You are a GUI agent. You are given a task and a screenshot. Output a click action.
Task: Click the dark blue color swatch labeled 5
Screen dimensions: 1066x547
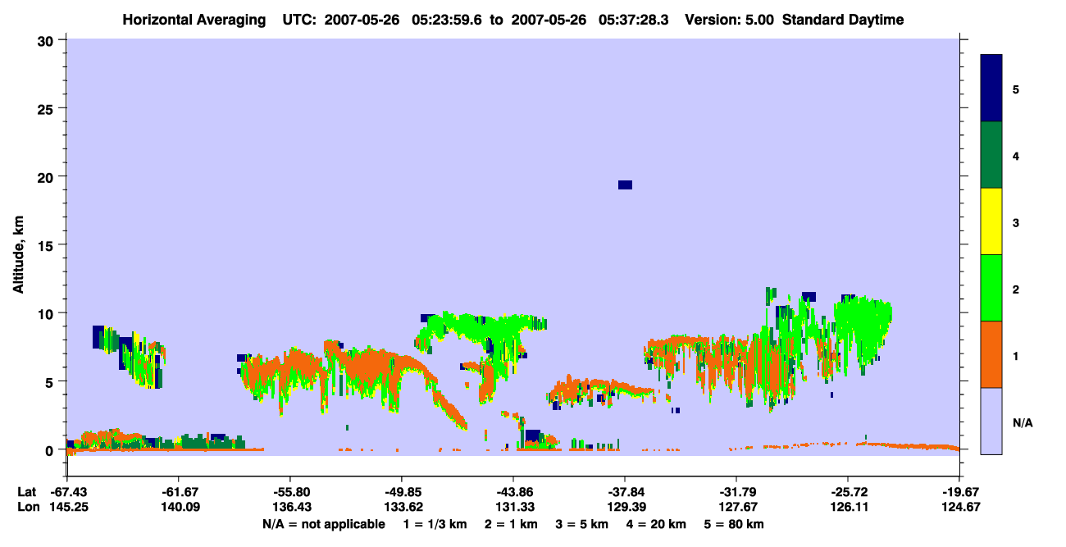tap(991, 89)
